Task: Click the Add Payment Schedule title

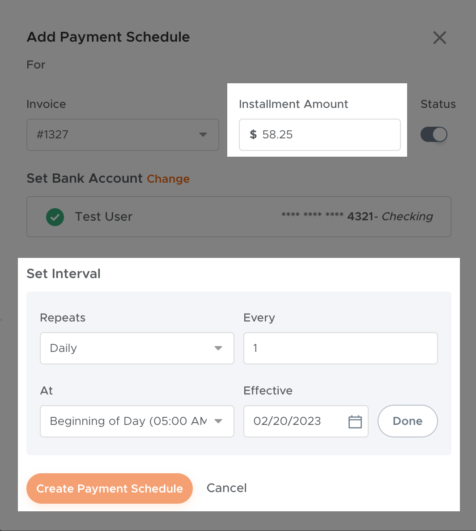Action: click(108, 37)
